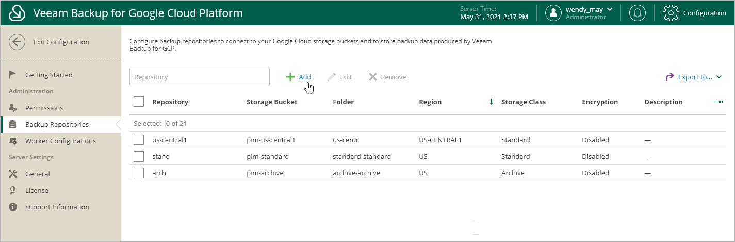
Task: Click the Remove button label
Action: (x=394, y=77)
